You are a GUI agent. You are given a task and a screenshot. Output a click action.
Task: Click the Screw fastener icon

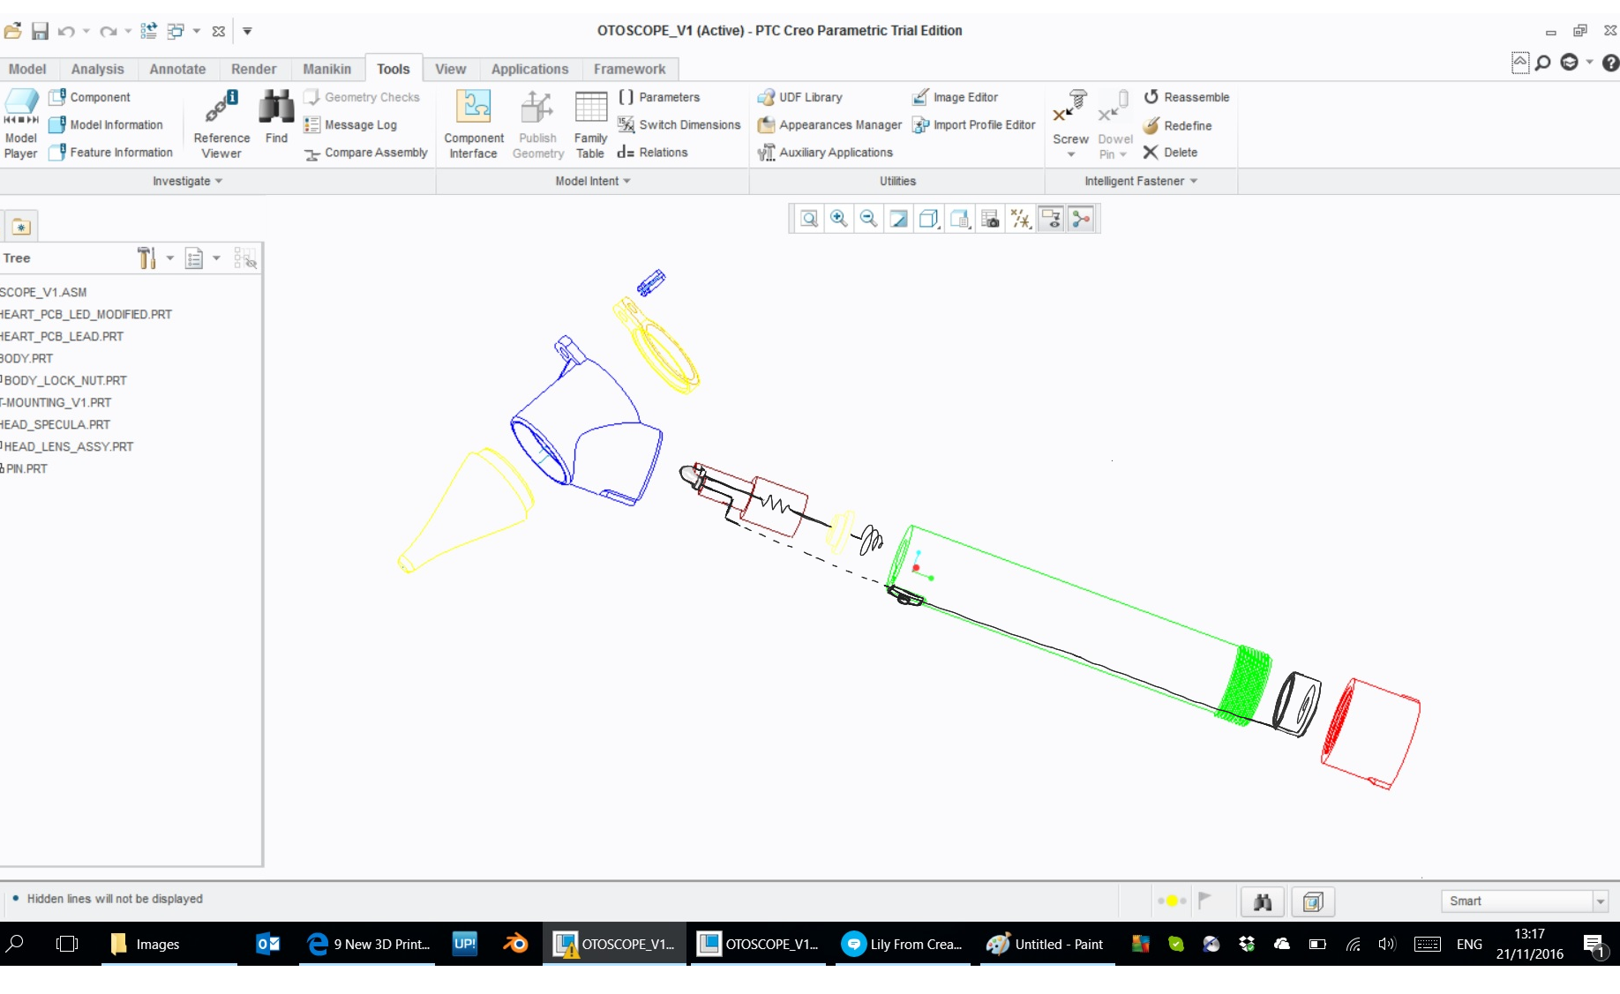point(1070,106)
